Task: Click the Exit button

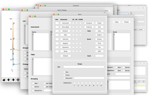Action: 99,27
